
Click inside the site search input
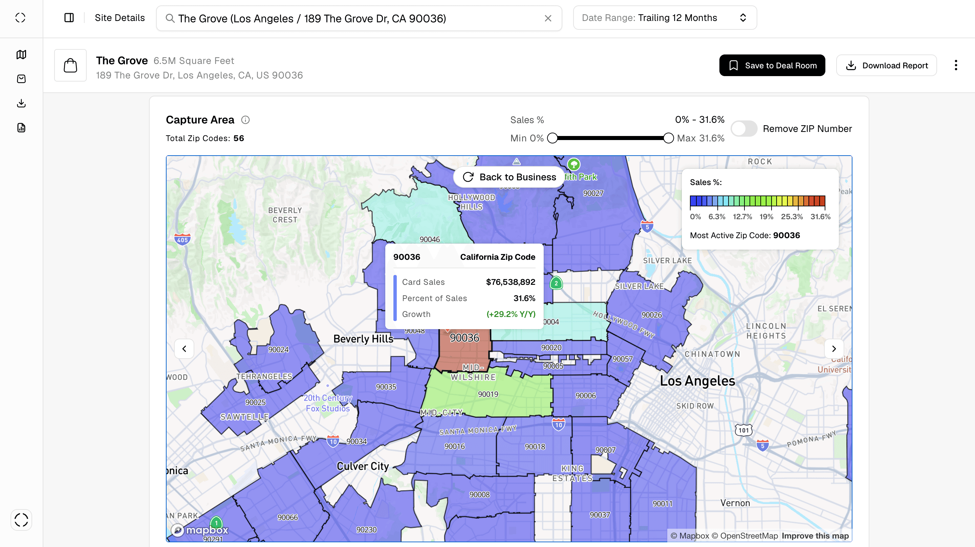pyautogui.click(x=359, y=18)
